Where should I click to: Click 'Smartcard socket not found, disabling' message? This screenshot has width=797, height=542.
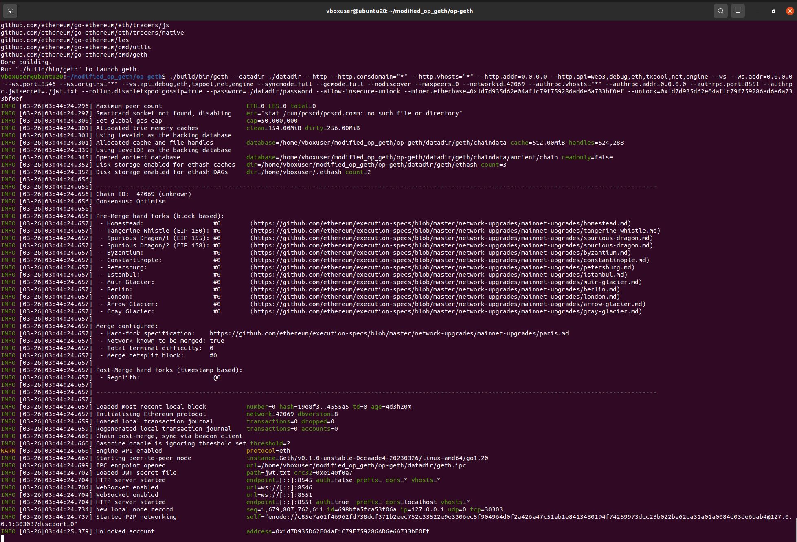(x=164, y=113)
